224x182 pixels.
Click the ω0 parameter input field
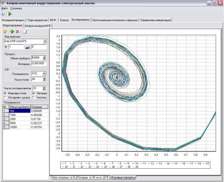(x=39, y=47)
